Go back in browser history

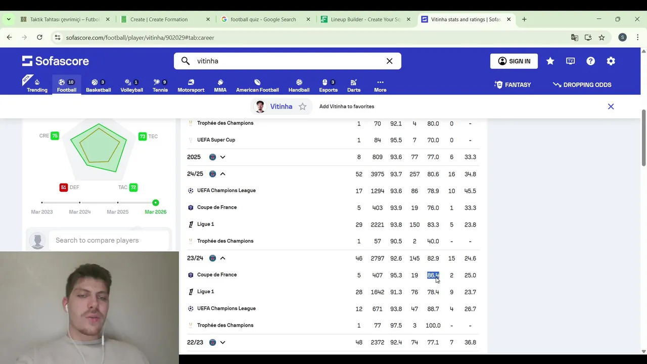coord(9,37)
